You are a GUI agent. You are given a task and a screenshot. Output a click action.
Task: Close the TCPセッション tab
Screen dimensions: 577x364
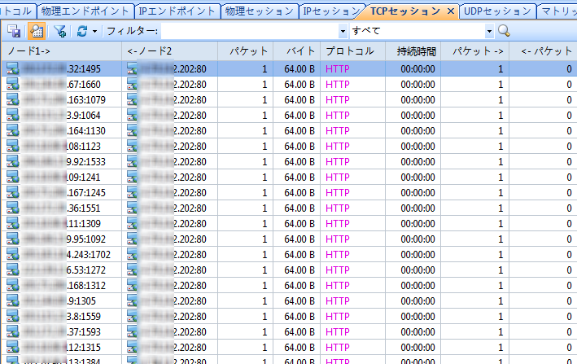[x=451, y=11]
